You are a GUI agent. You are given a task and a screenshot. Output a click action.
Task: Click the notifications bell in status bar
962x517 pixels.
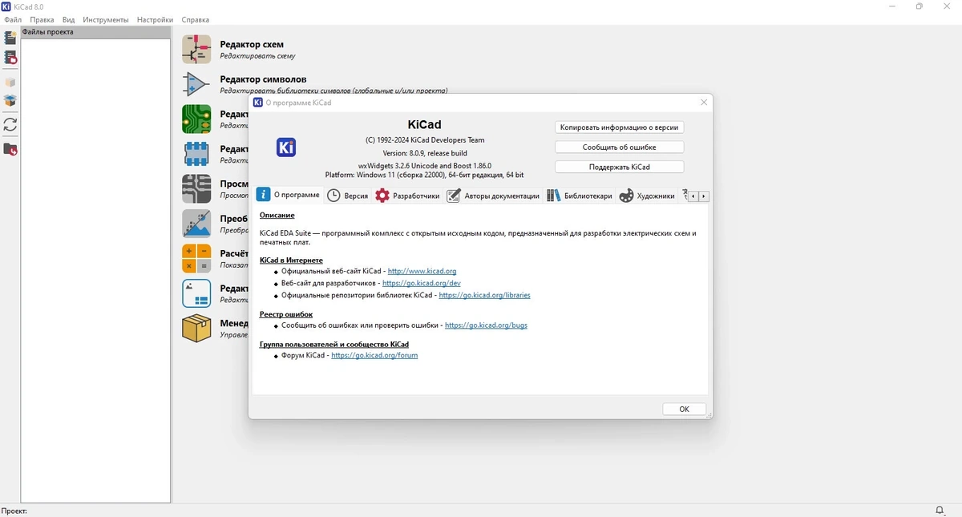click(x=940, y=511)
